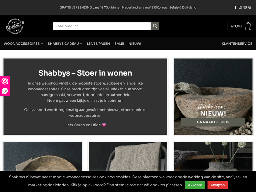Open the Klantenservice link
The height and width of the screenshot is (192, 256).
tap(237, 43)
